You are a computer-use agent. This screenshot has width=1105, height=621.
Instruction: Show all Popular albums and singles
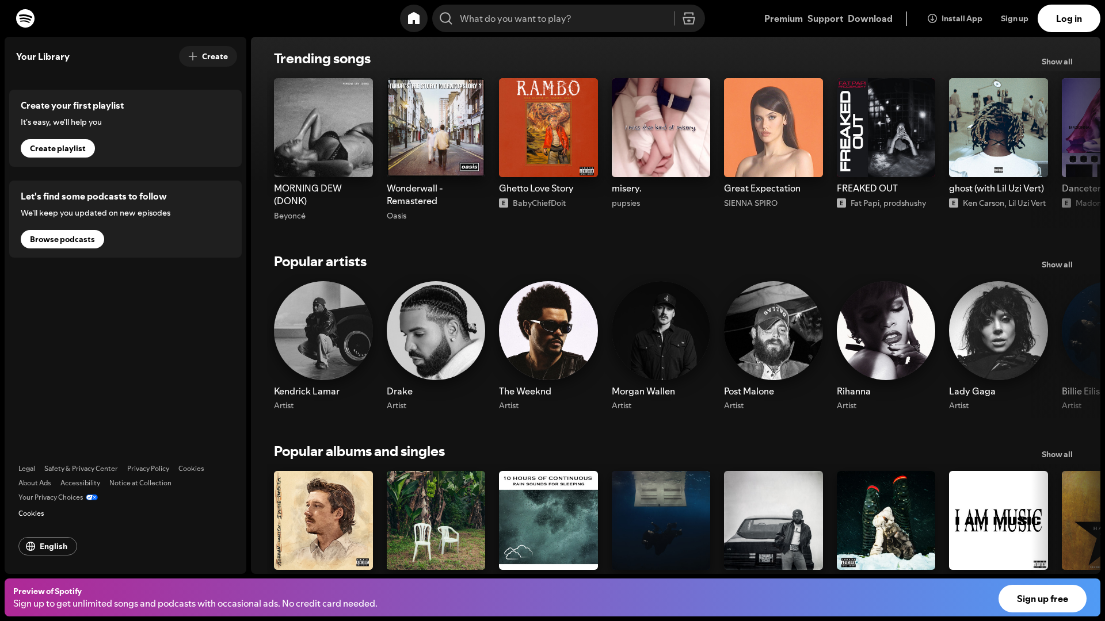[1057, 454]
